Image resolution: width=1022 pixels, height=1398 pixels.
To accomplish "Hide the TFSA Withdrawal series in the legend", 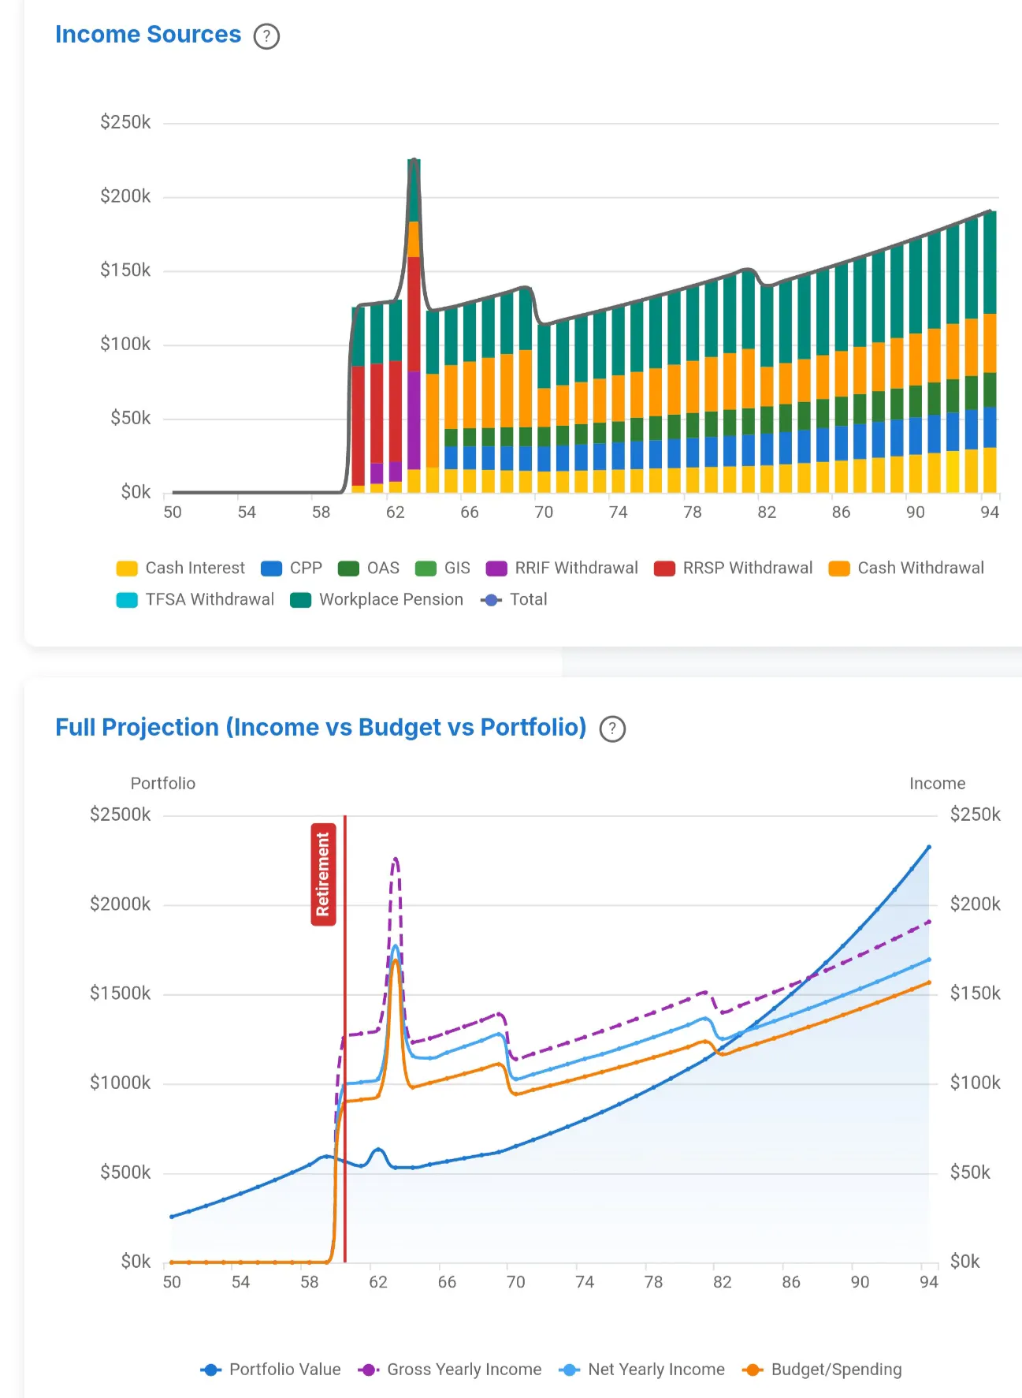I will 195,600.
